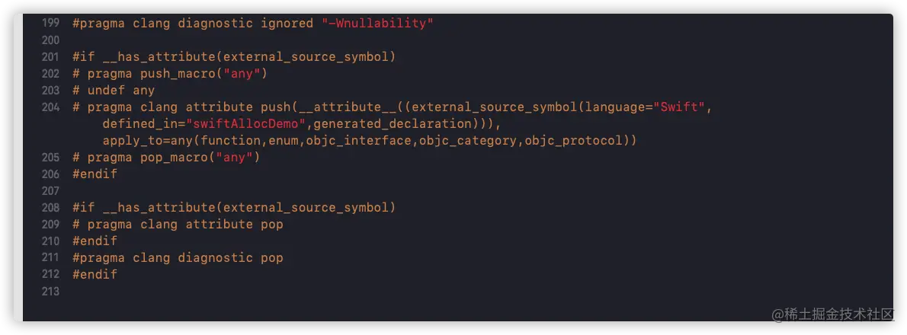Click the #endif on line 206
This screenshot has width=907, height=335.
(x=95, y=174)
